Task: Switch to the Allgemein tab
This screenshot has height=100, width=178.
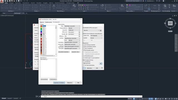Action: (42, 22)
